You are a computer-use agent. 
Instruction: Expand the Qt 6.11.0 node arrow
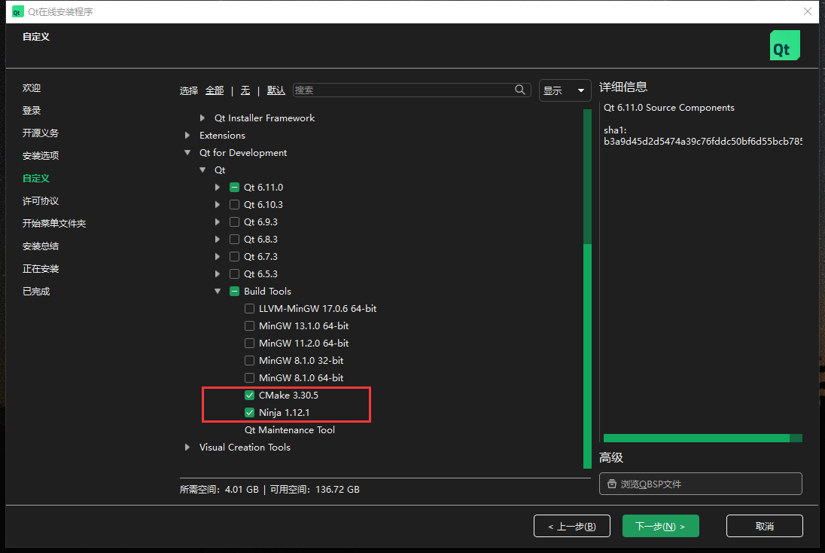click(218, 187)
